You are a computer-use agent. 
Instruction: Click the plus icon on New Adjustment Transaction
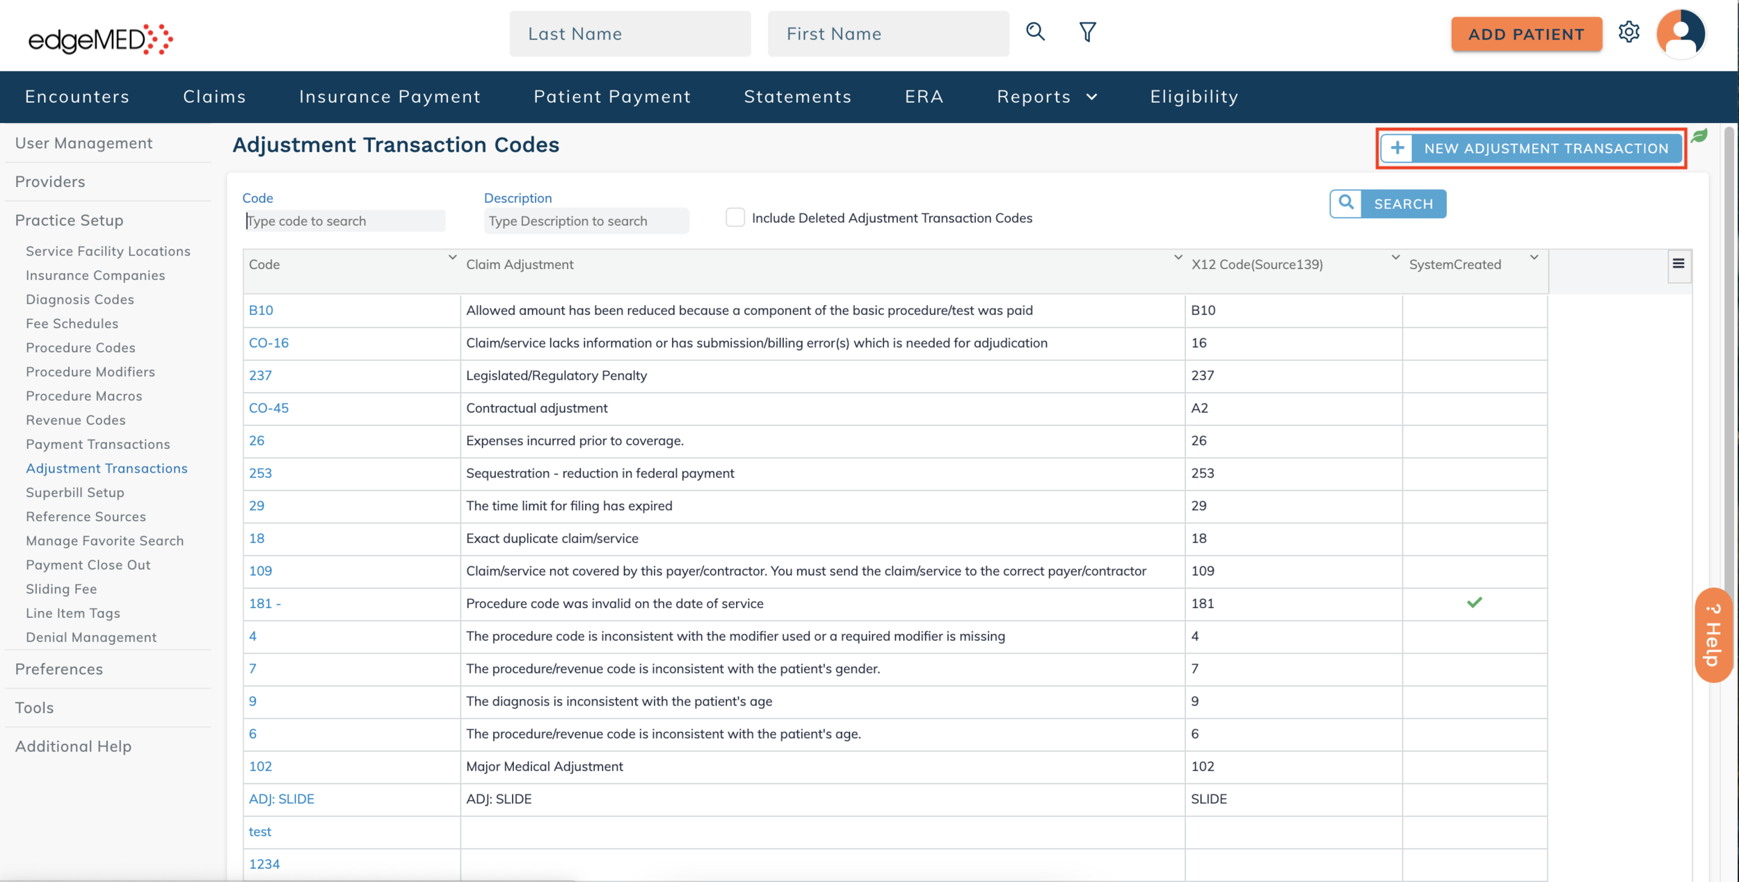[x=1397, y=148]
